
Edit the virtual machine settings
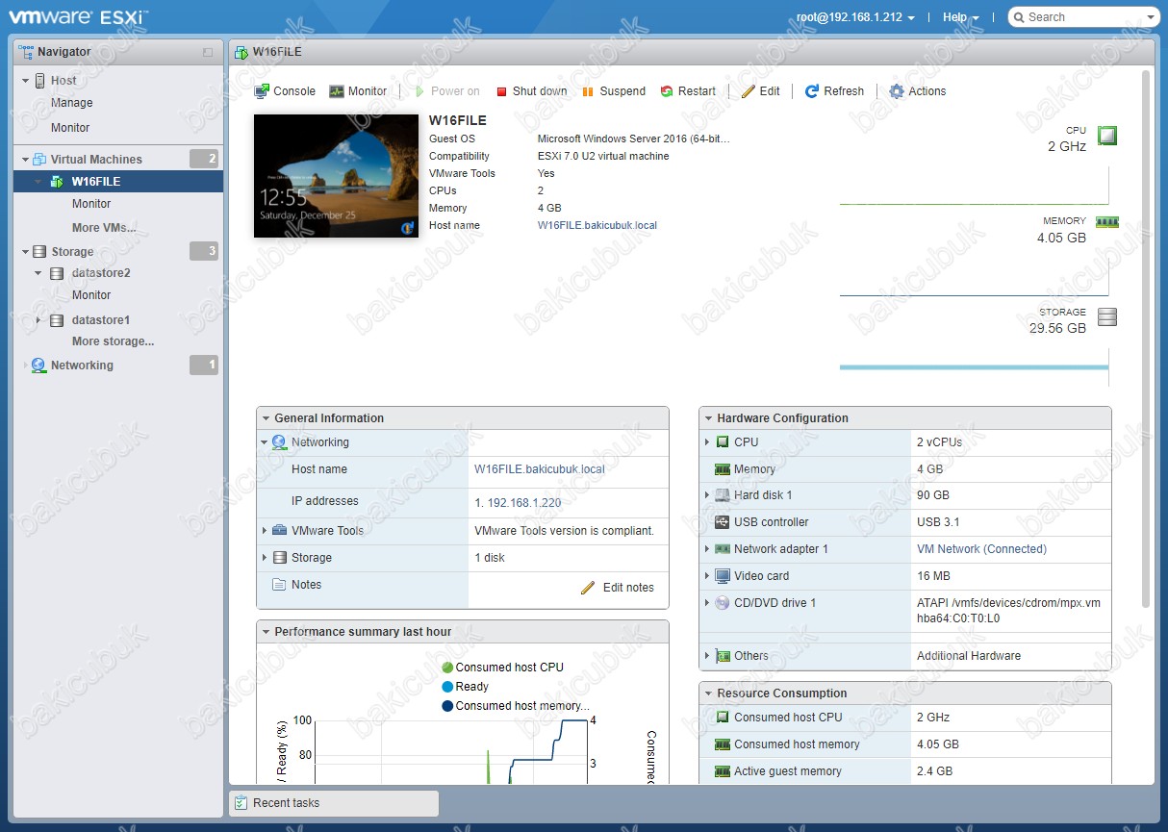pos(761,91)
